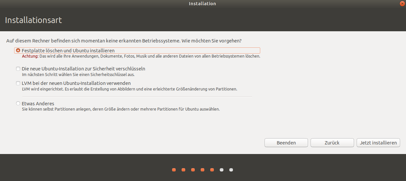Click the 'Installation' window title
Image resolution: width=406 pixels, height=181 pixels.
click(202, 4)
